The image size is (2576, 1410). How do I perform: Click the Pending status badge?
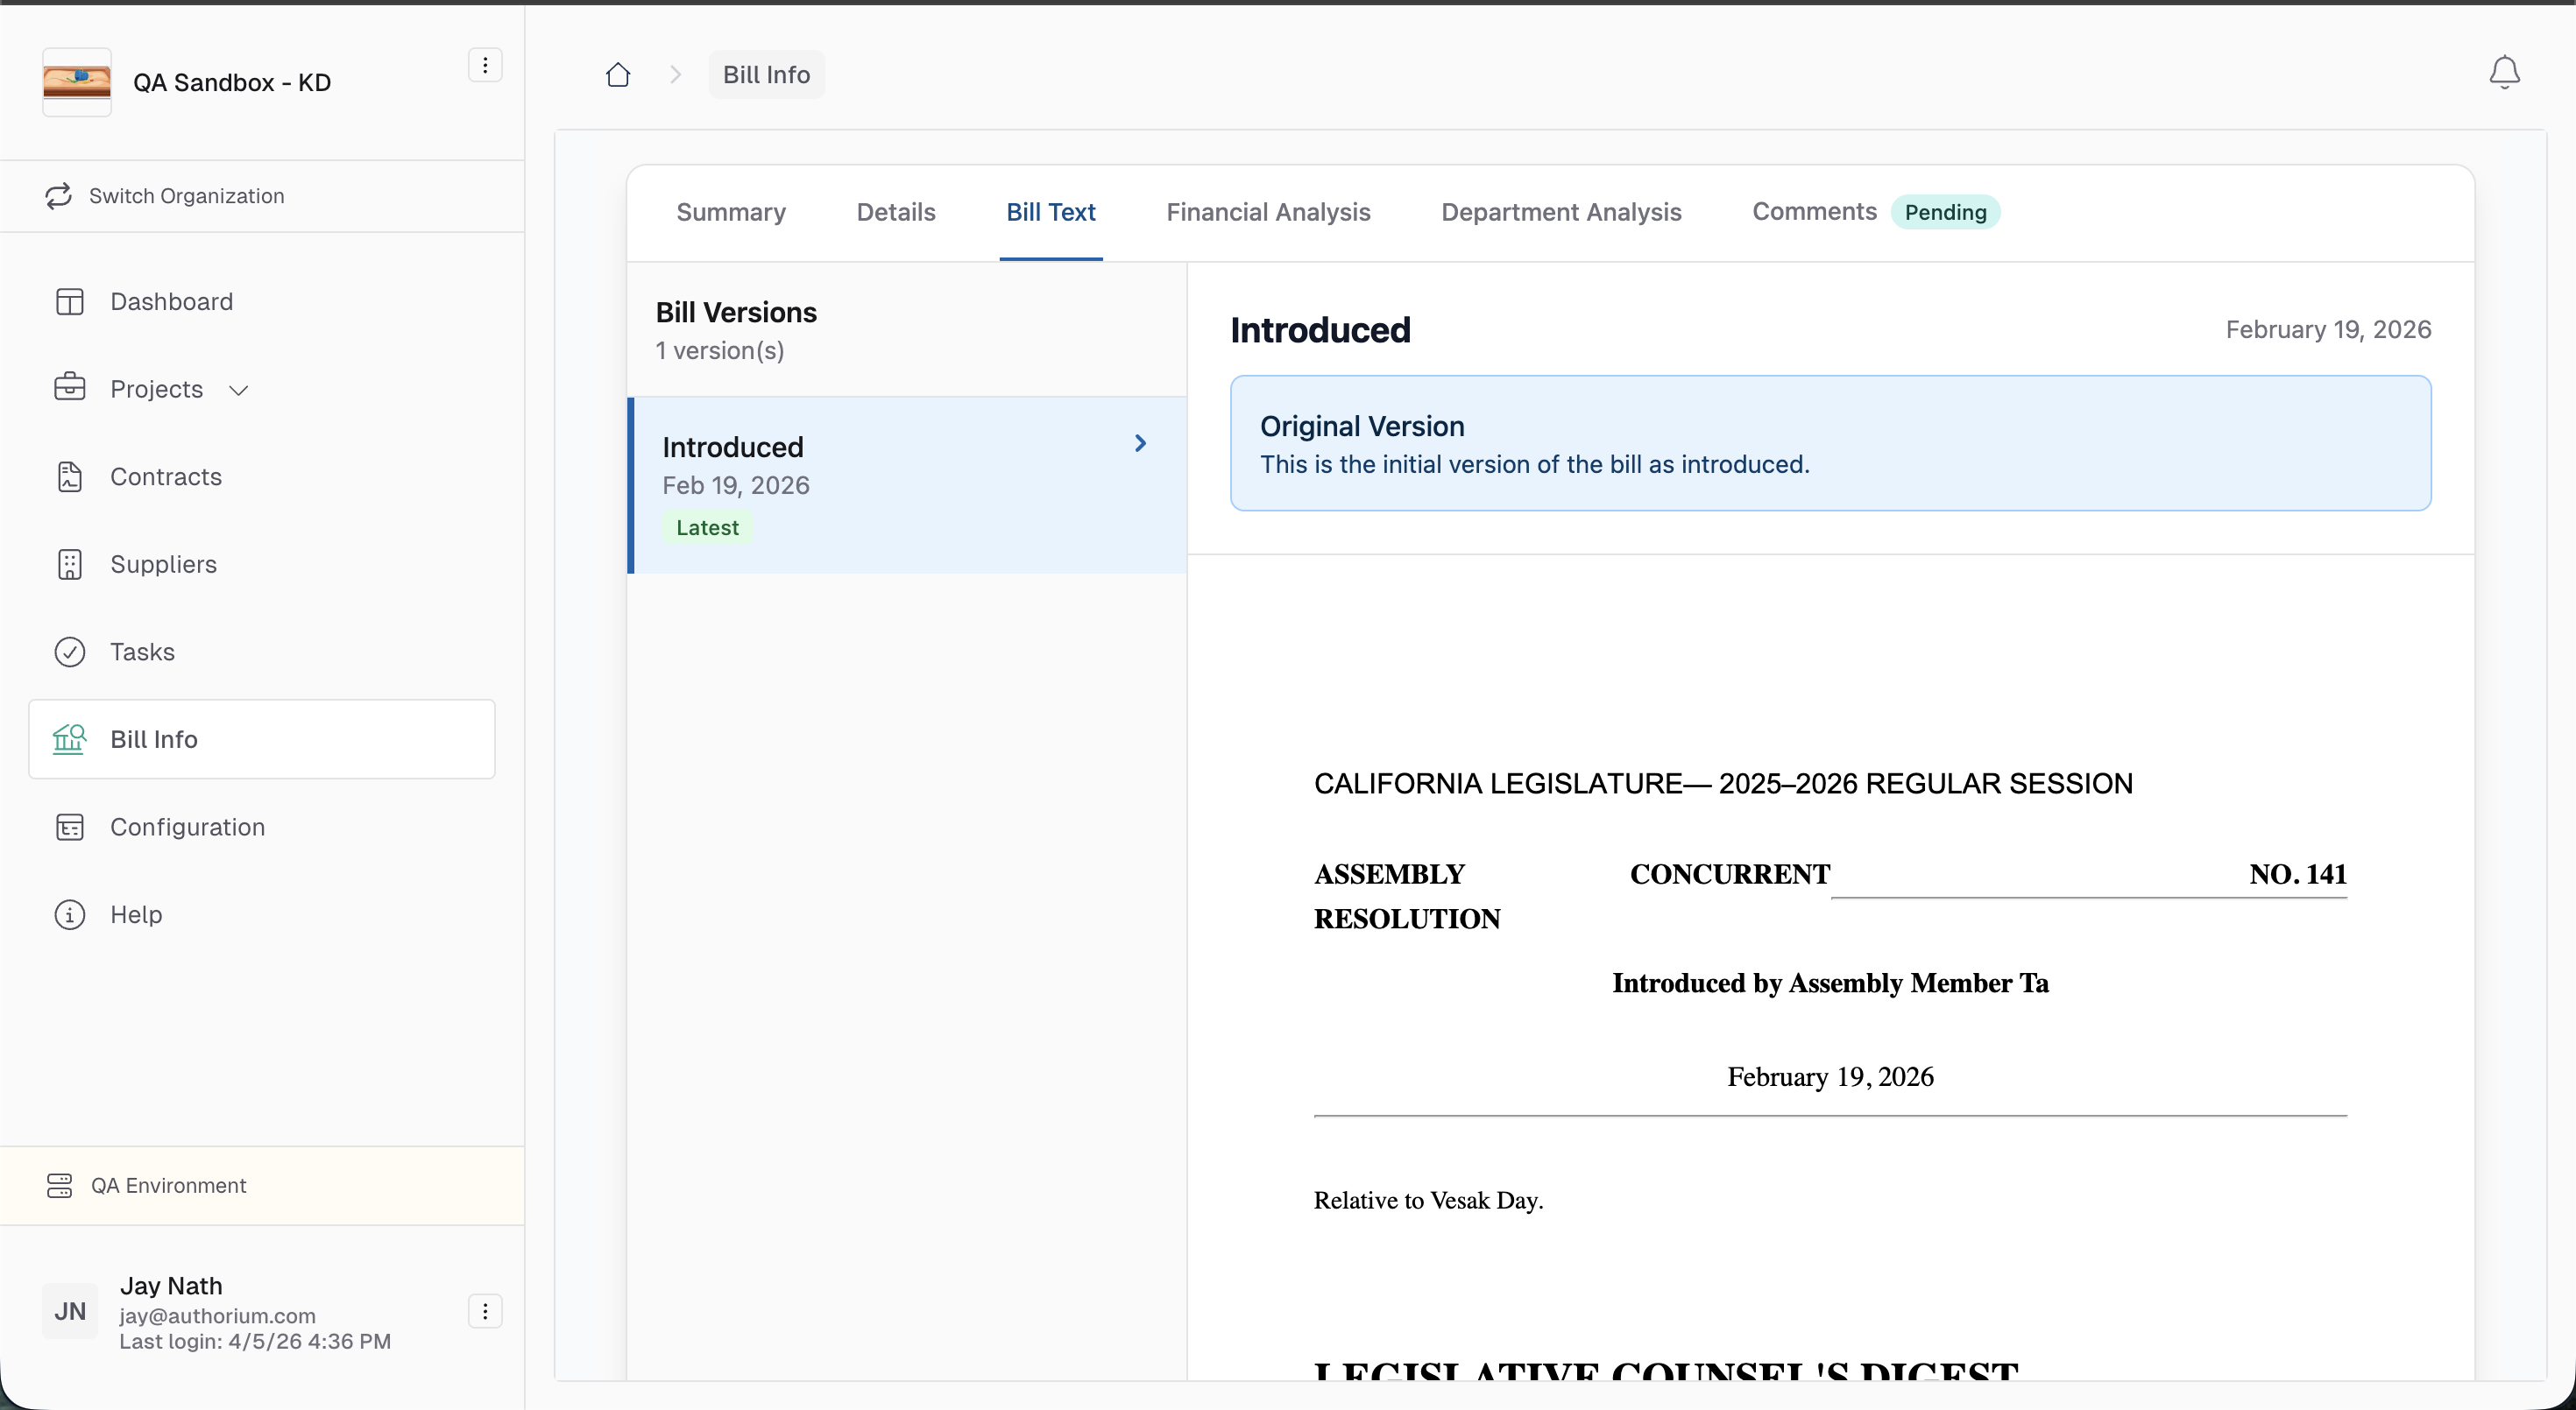(x=1945, y=212)
